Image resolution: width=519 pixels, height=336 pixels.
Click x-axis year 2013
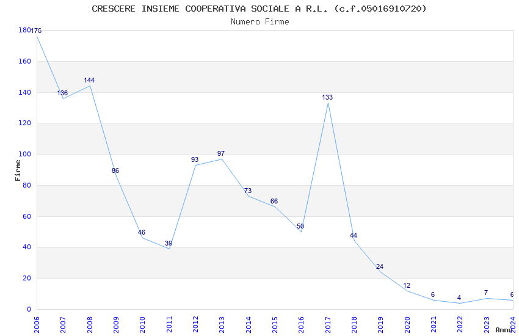click(x=222, y=325)
